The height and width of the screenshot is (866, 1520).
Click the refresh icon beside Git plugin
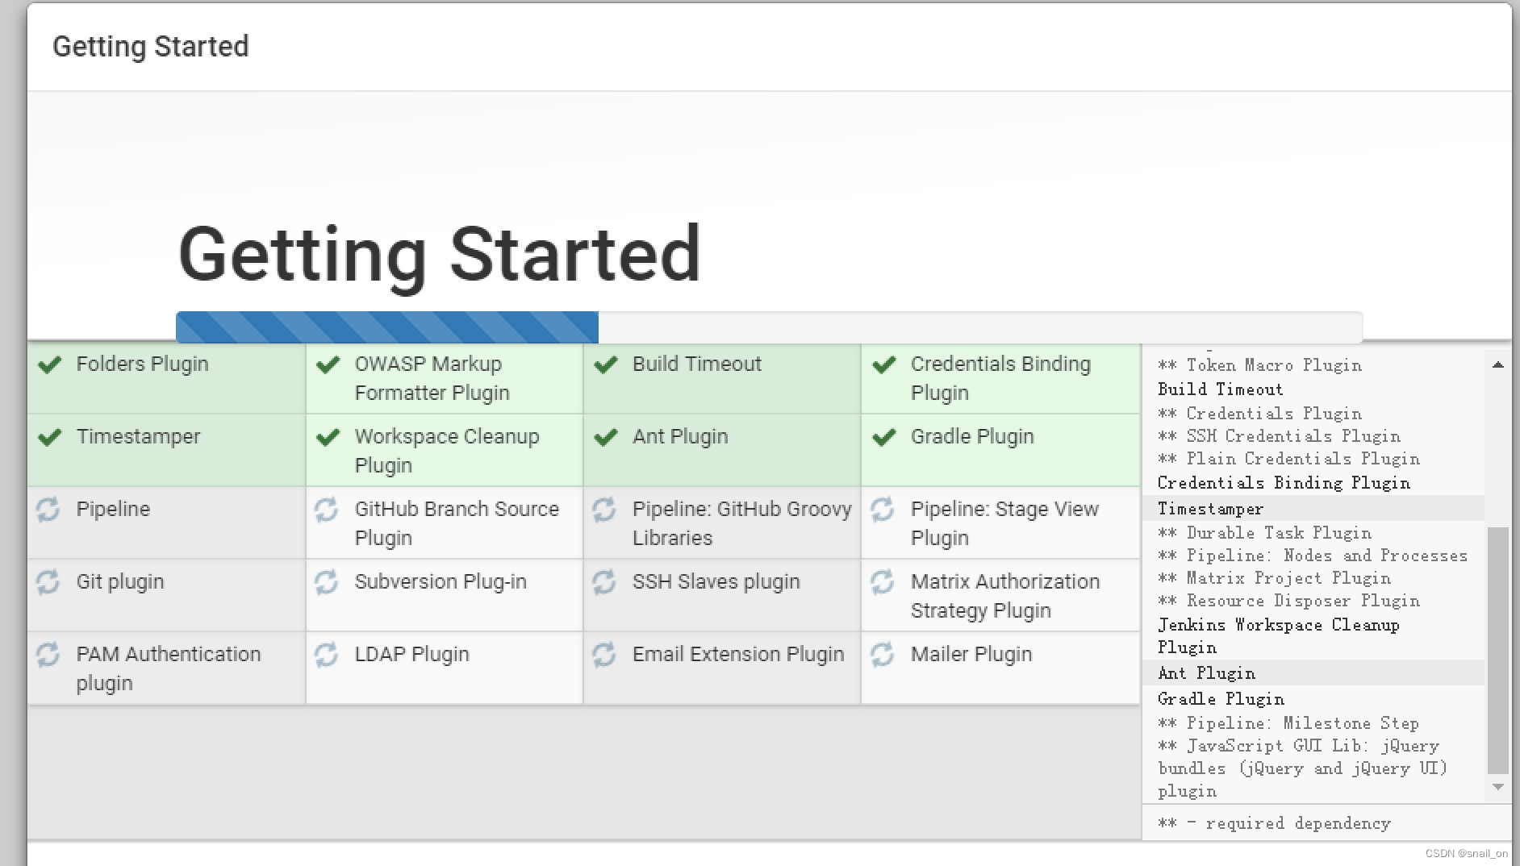click(x=48, y=581)
